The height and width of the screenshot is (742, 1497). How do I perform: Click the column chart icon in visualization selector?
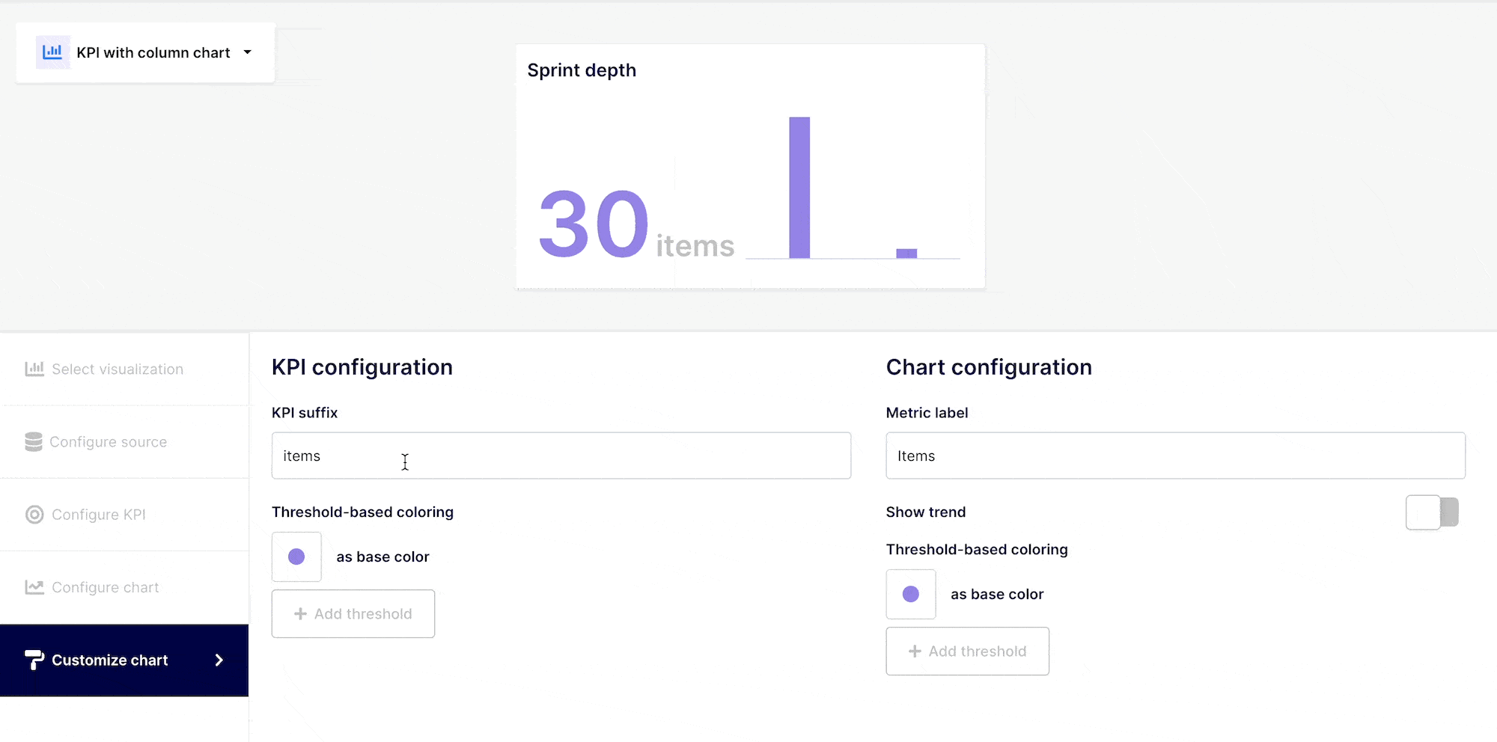pos(53,52)
